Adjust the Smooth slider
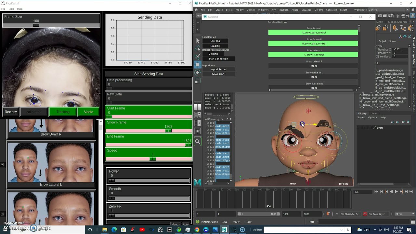 tap(149, 198)
